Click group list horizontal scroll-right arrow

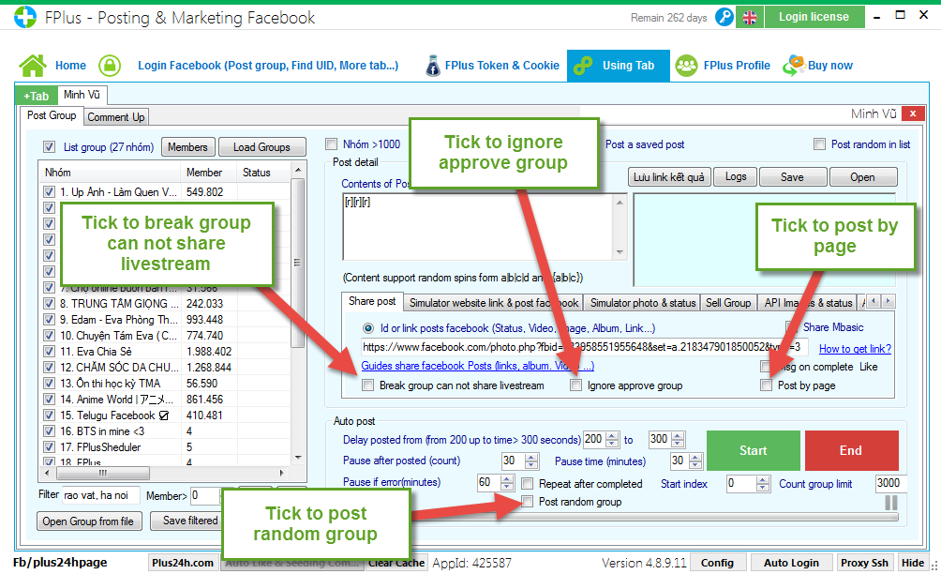[281, 473]
